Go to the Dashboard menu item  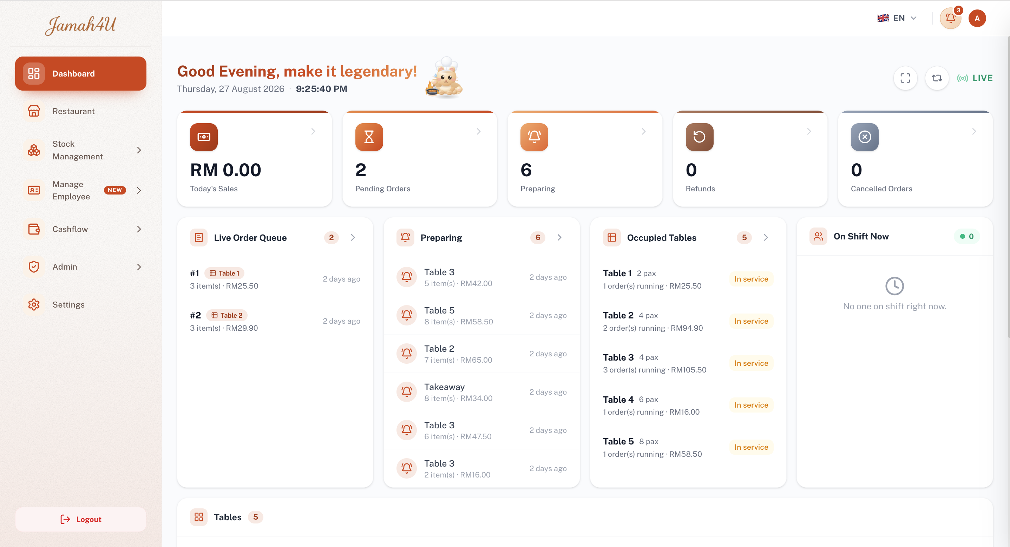point(80,73)
